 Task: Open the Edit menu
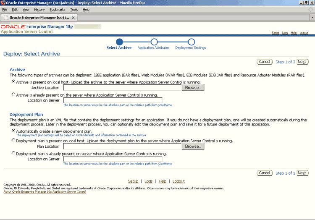click(15, 10)
